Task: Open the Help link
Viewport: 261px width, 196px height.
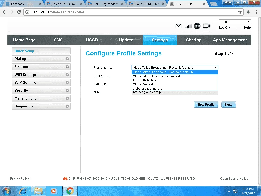Action: pyautogui.click(x=247, y=28)
